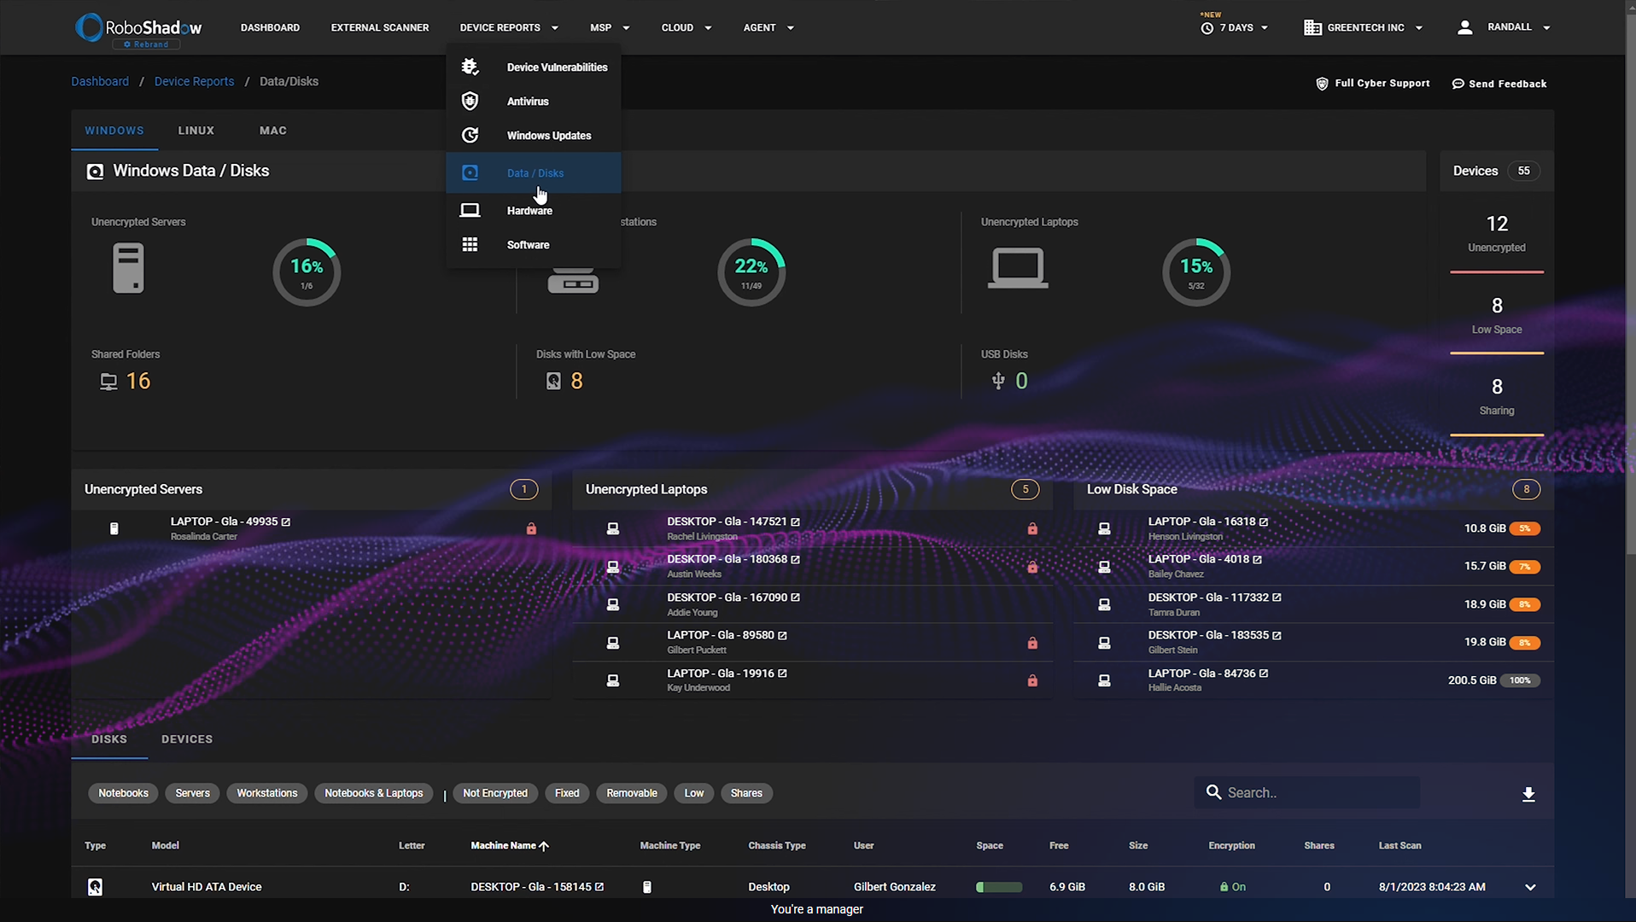Click the download/export icon beside the search bar
Screen dimensions: 1636x922
point(1528,793)
